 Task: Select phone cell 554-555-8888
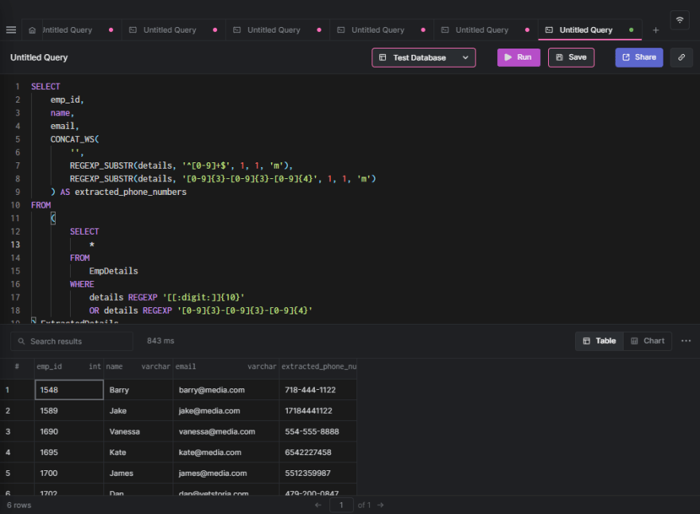pos(318,431)
